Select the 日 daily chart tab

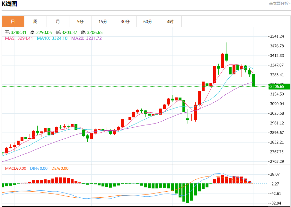[x=13, y=22]
